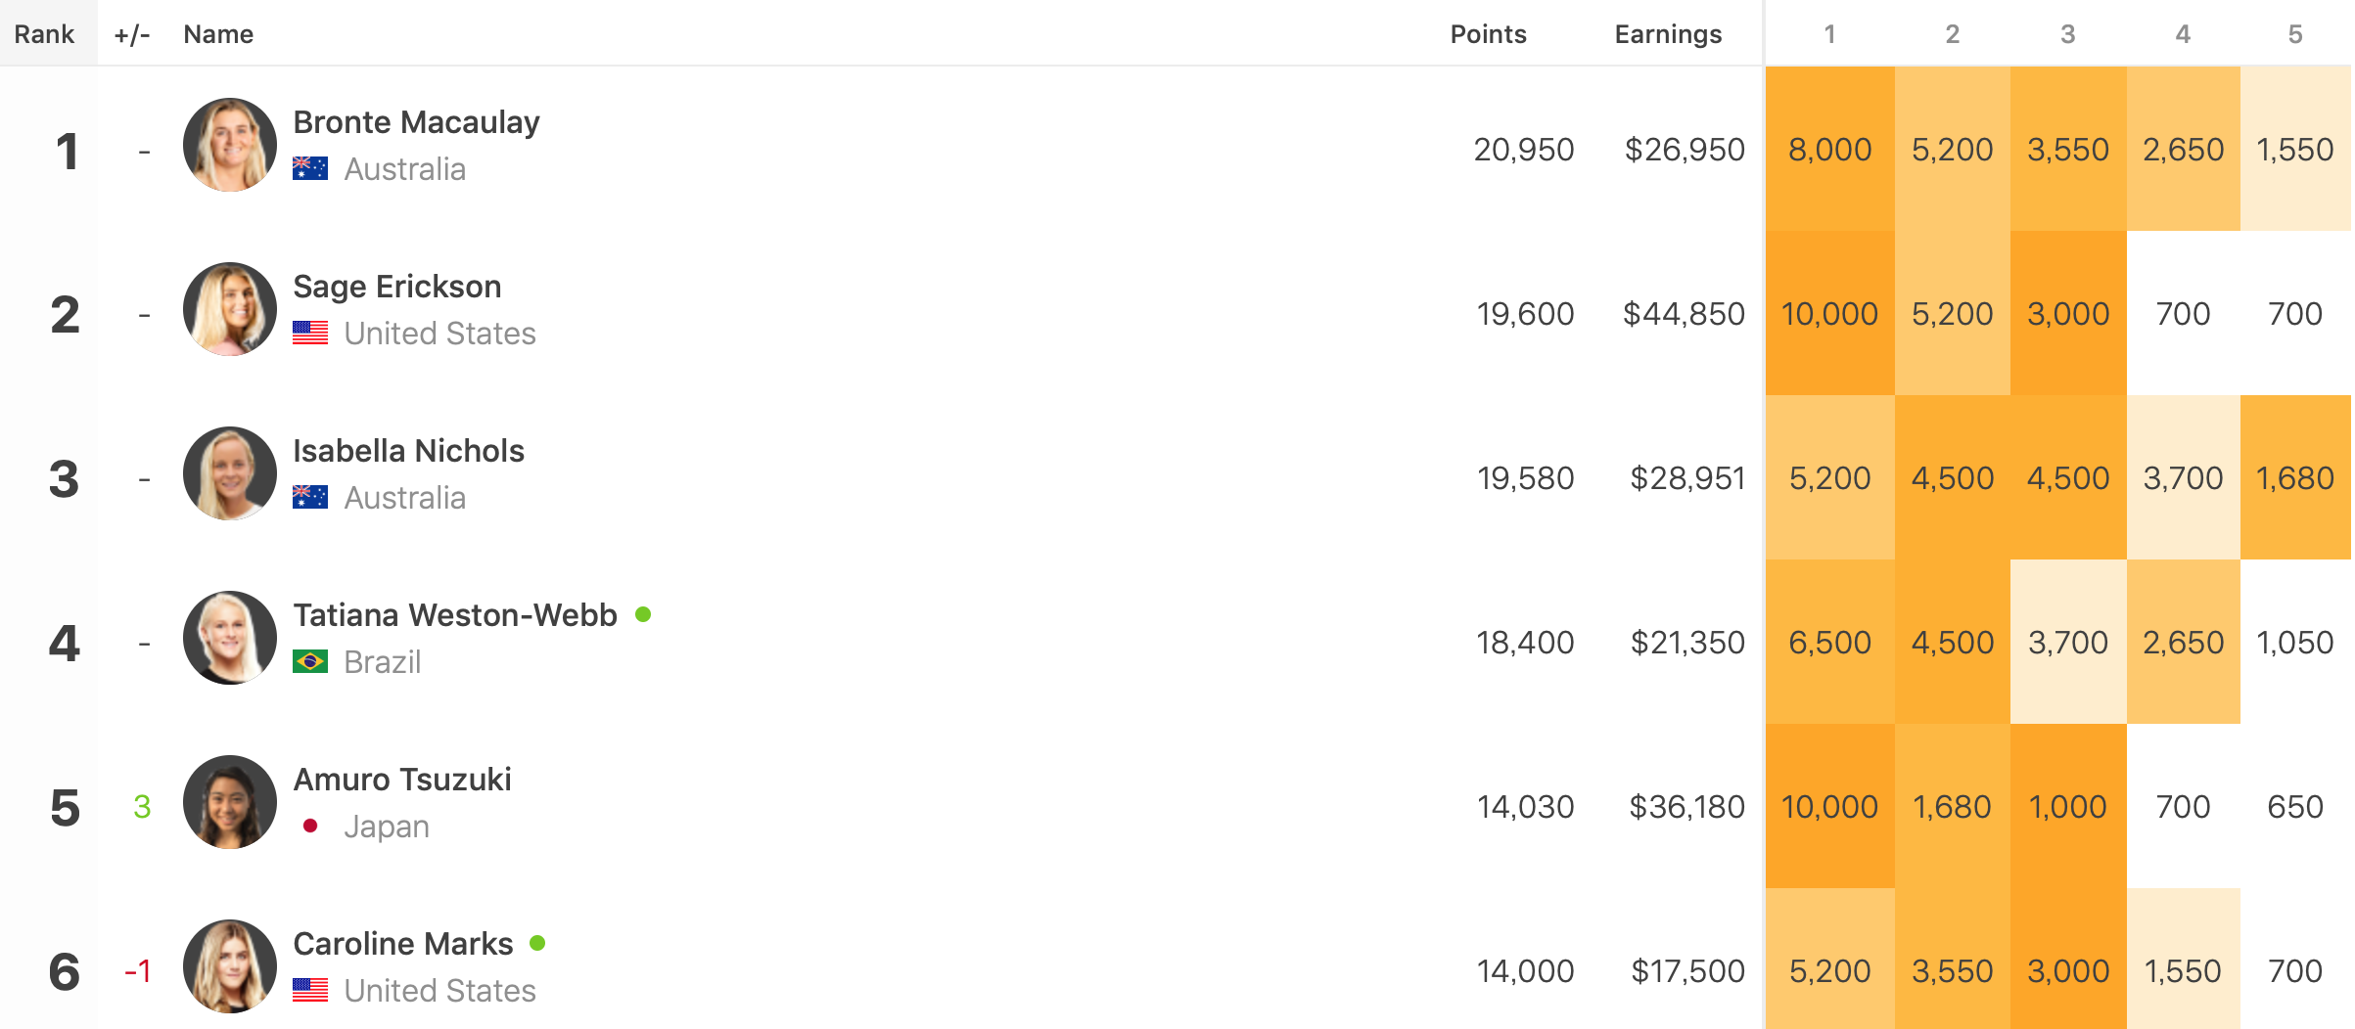This screenshot has height=1029, width=2355.
Task: Click Bronte Macaulay's profile photo
Action: click(x=230, y=145)
